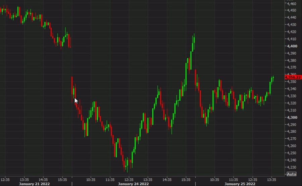The image size is (302, 186).
Task: Click the 4,400 price axis label
Action: [291, 46]
